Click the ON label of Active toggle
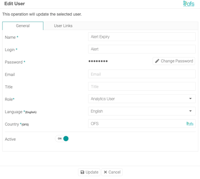This screenshot has height=179, width=200. [60, 139]
